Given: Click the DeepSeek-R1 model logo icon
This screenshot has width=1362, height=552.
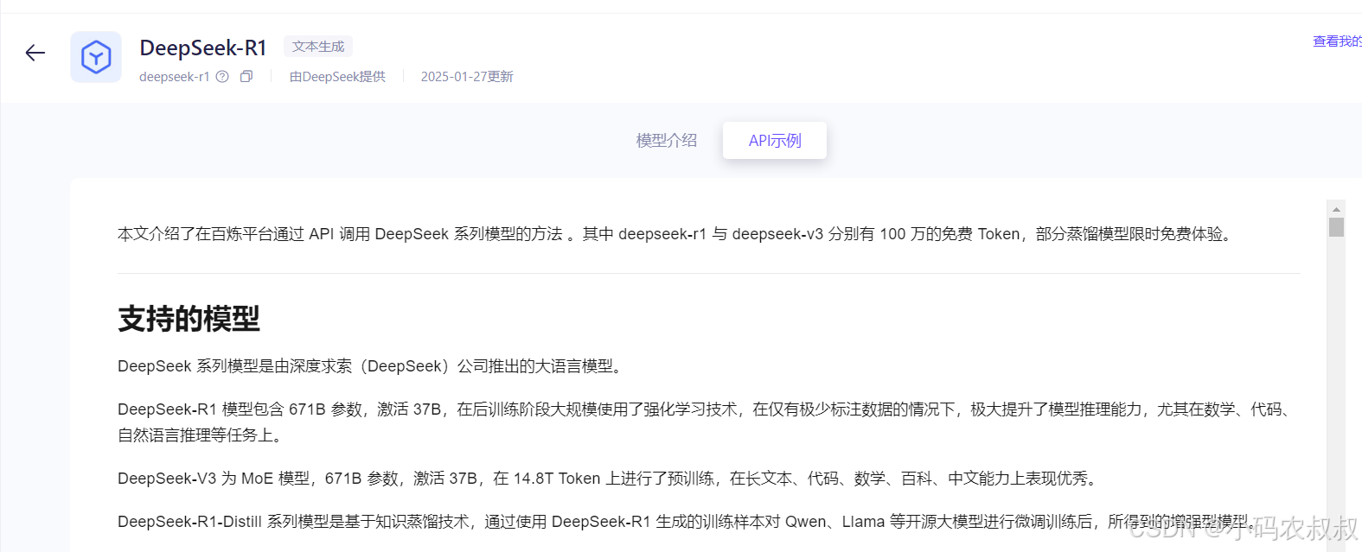Looking at the screenshot, I should click(96, 57).
